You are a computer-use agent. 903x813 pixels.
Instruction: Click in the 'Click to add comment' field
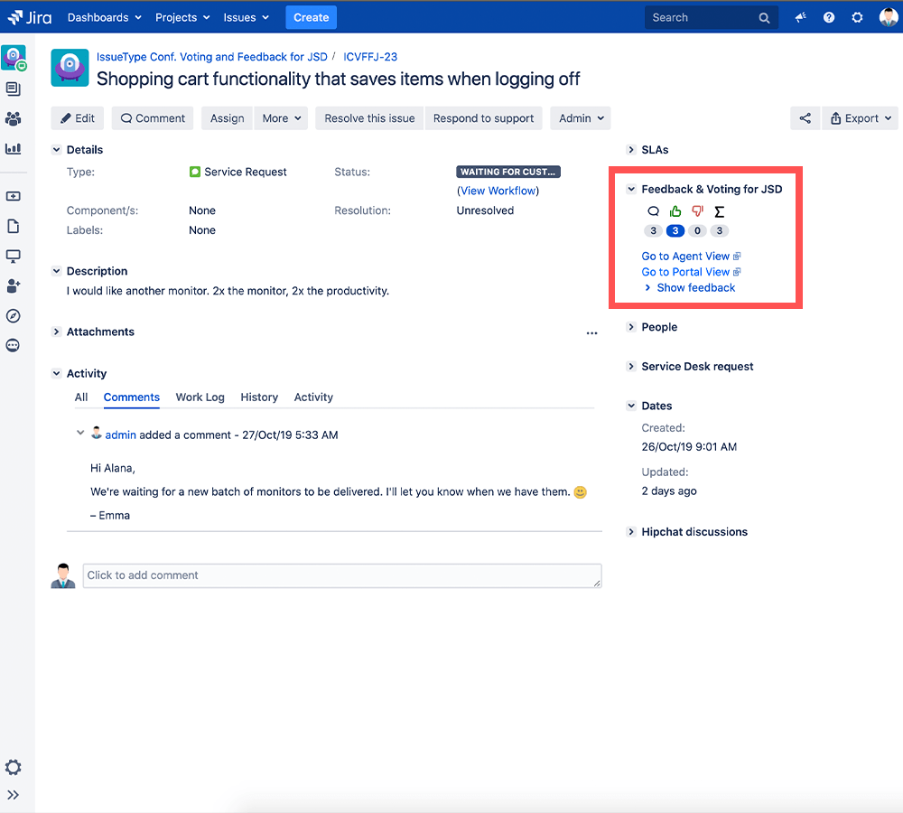pyautogui.click(x=342, y=575)
